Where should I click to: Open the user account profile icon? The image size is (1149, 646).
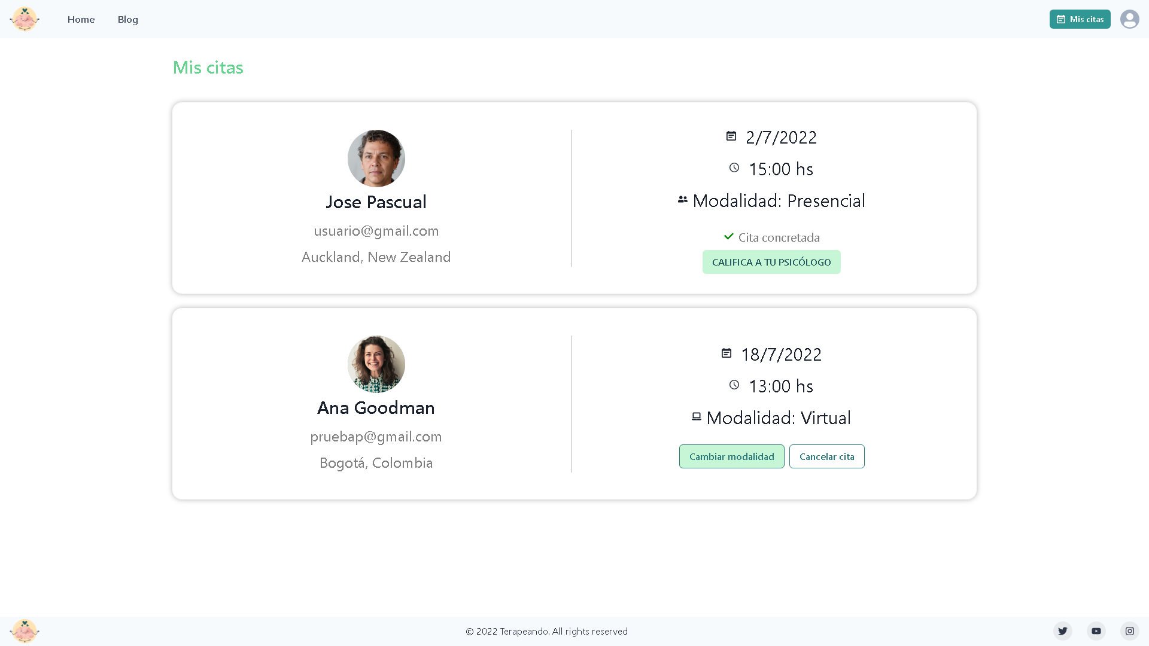[1130, 19]
